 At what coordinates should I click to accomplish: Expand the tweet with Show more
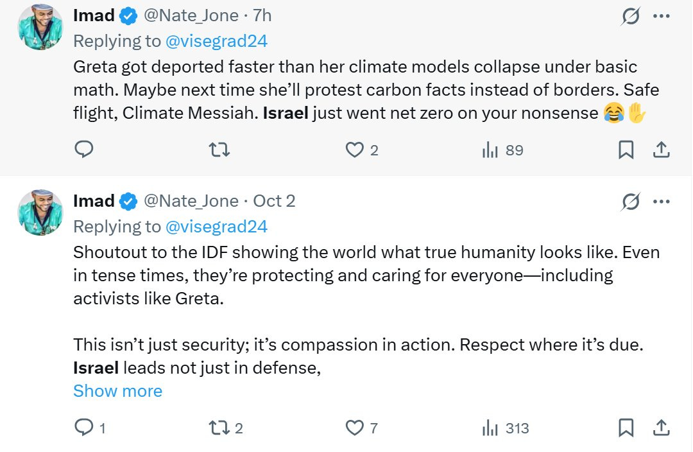(117, 391)
